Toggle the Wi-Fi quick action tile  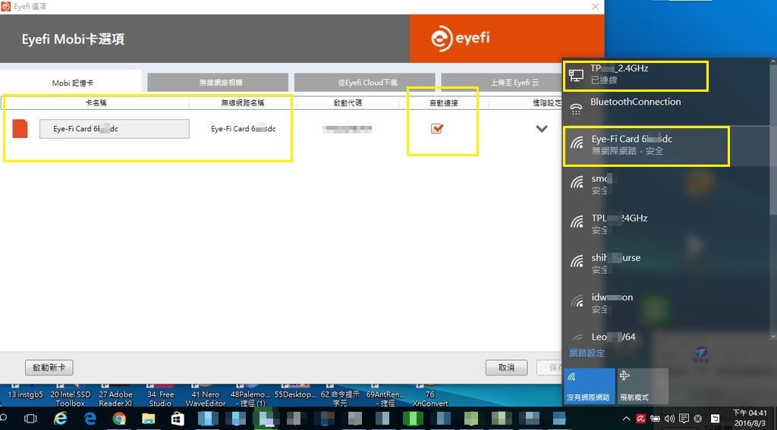589,386
